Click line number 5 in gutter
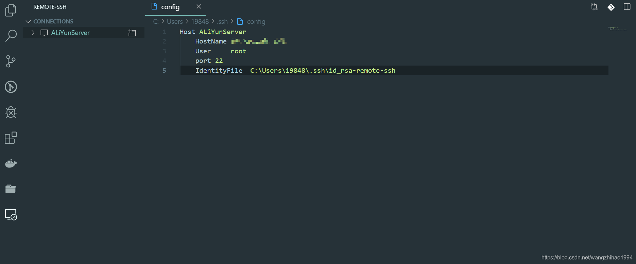636x264 pixels. click(164, 71)
